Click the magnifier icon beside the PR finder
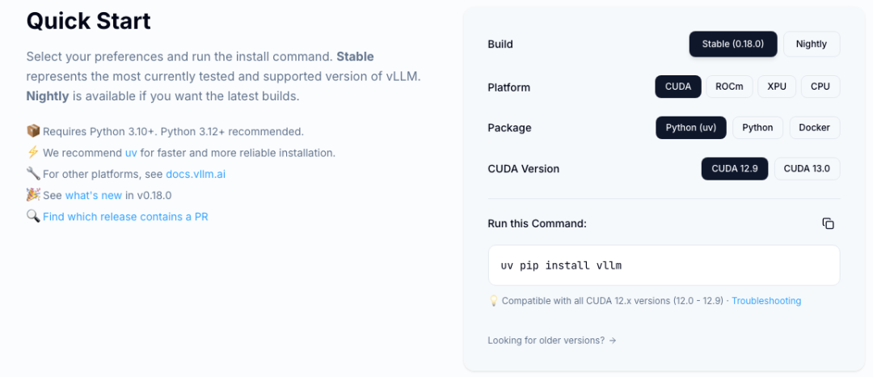Viewport: 873px width, 377px height. coord(33,217)
